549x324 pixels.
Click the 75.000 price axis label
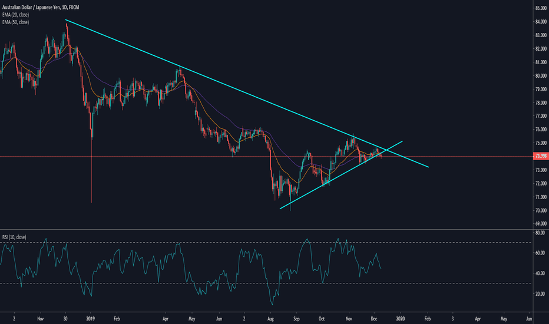(541, 143)
